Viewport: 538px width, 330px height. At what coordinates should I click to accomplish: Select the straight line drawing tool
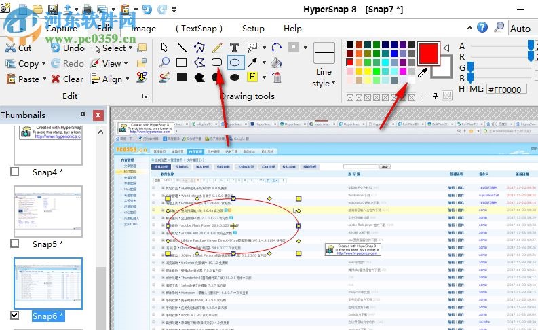182,47
